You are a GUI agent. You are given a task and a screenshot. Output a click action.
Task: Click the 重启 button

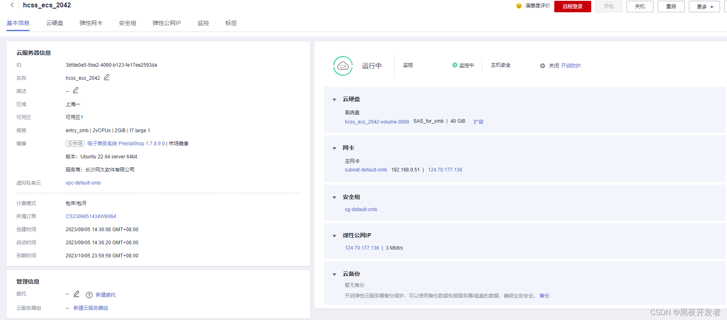(x=671, y=7)
